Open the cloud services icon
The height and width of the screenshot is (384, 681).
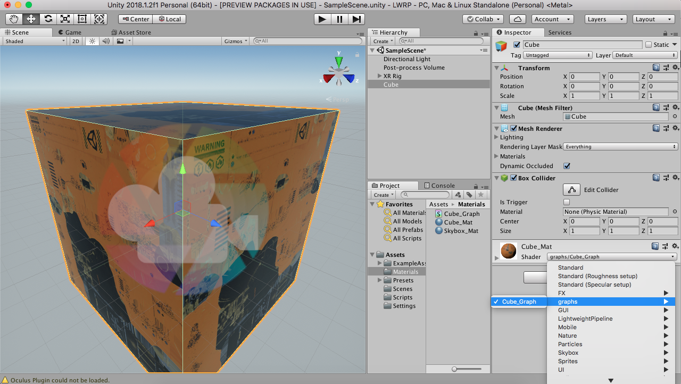pos(517,19)
